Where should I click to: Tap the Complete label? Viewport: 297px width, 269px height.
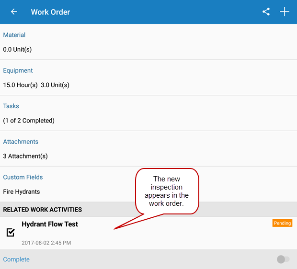[16, 259]
